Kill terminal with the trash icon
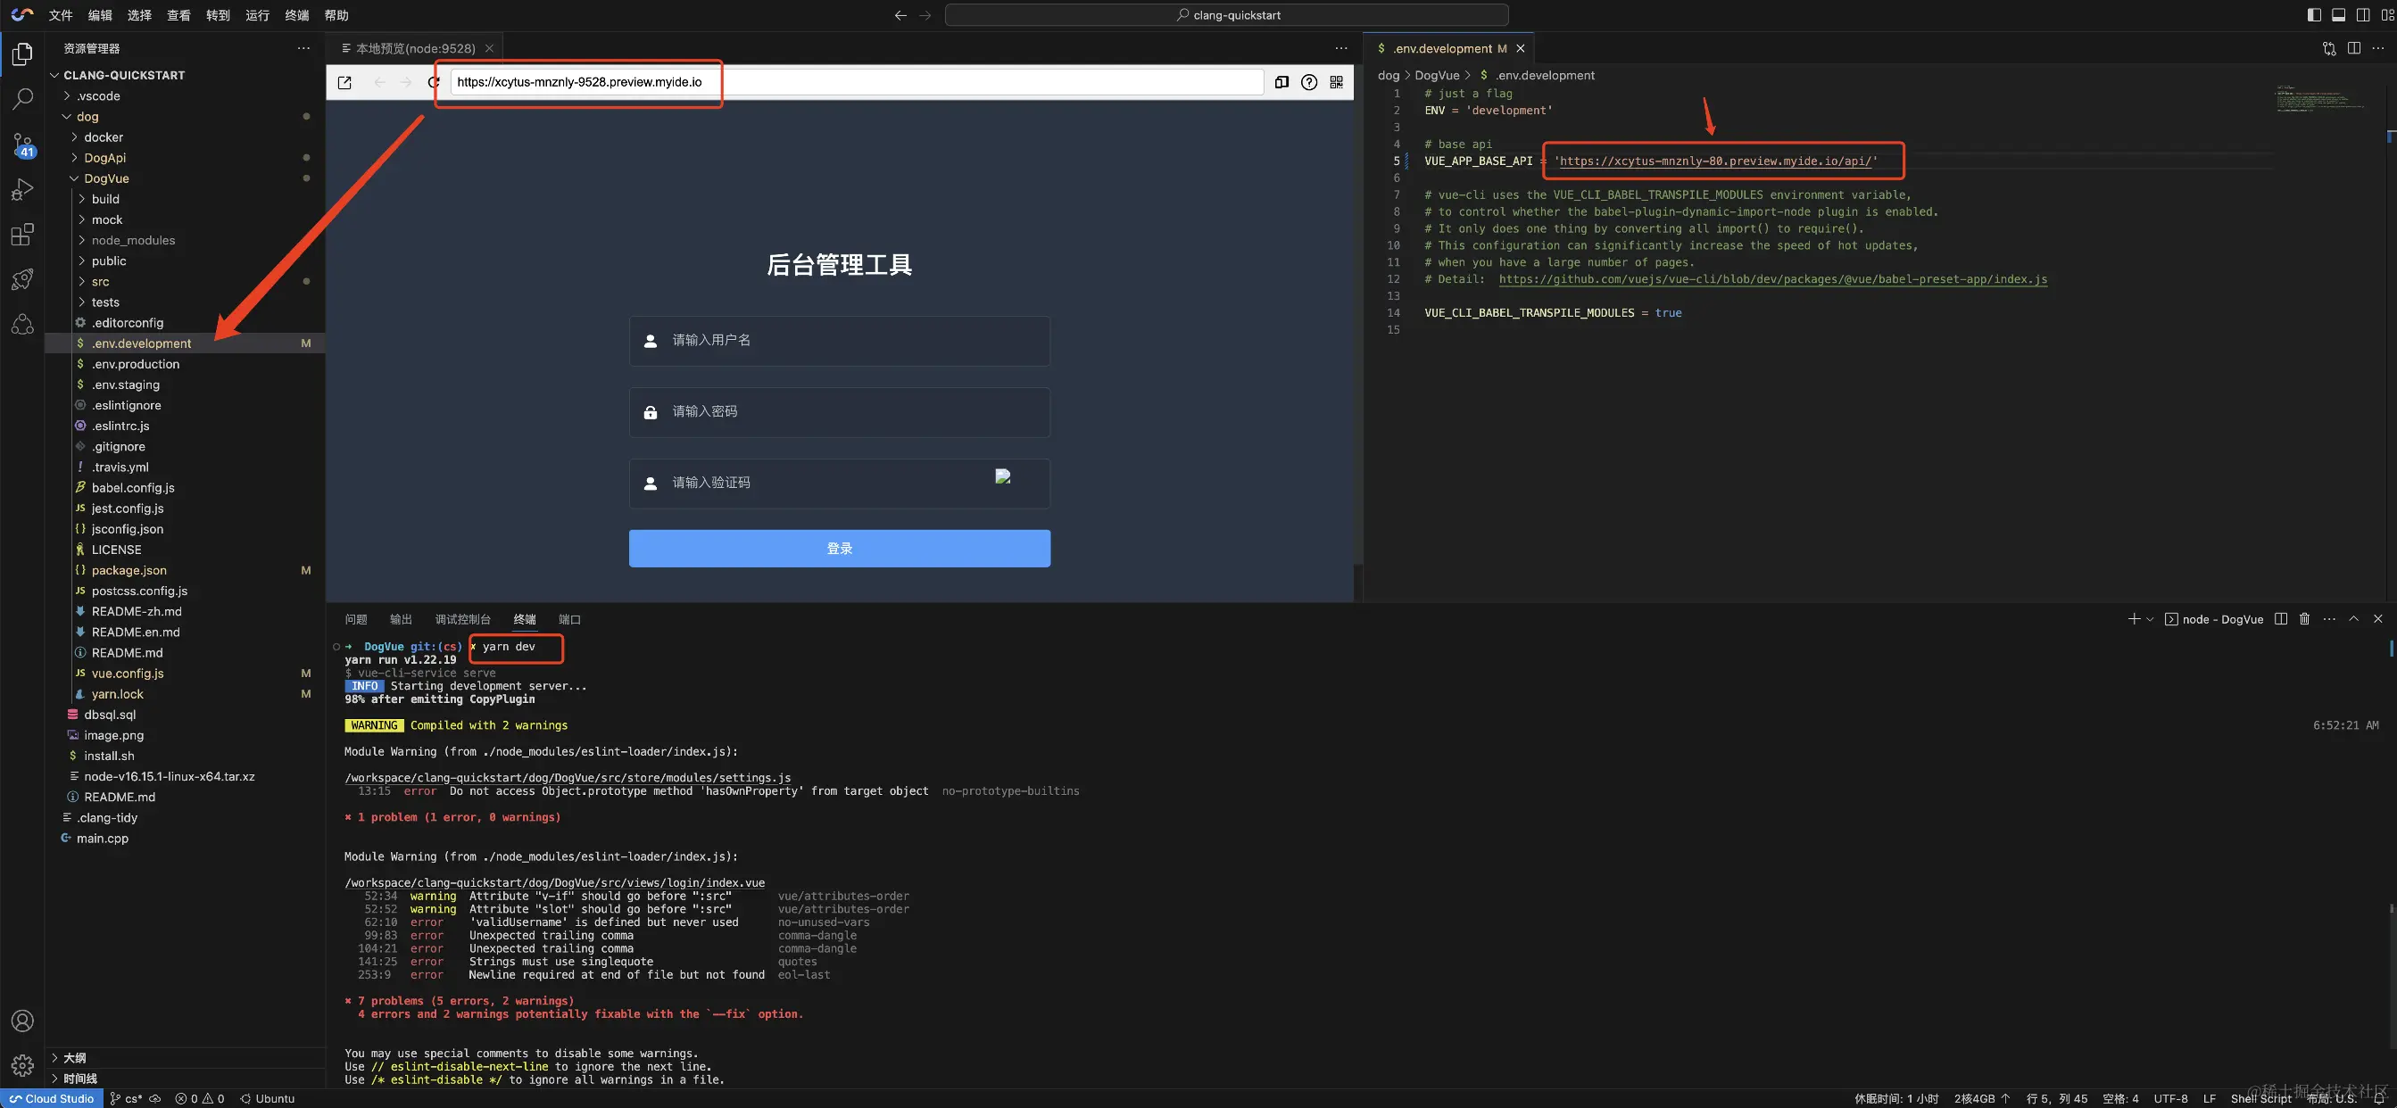Screen dimensions: 2397x1108 [x=2304, y=618]
